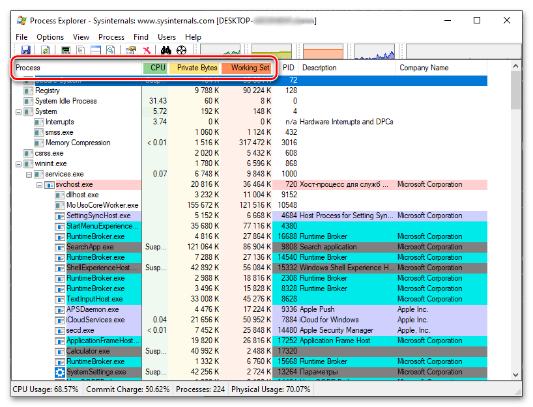The image size is (533, 407).
Task: Open the Process menu
Action: 111,37
